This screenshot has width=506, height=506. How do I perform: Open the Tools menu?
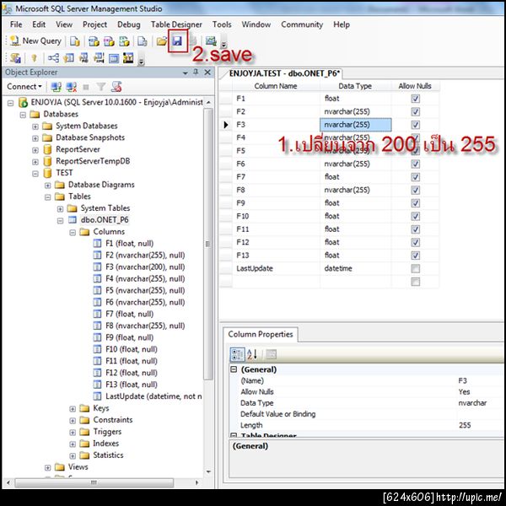click(x=222, y=24)
